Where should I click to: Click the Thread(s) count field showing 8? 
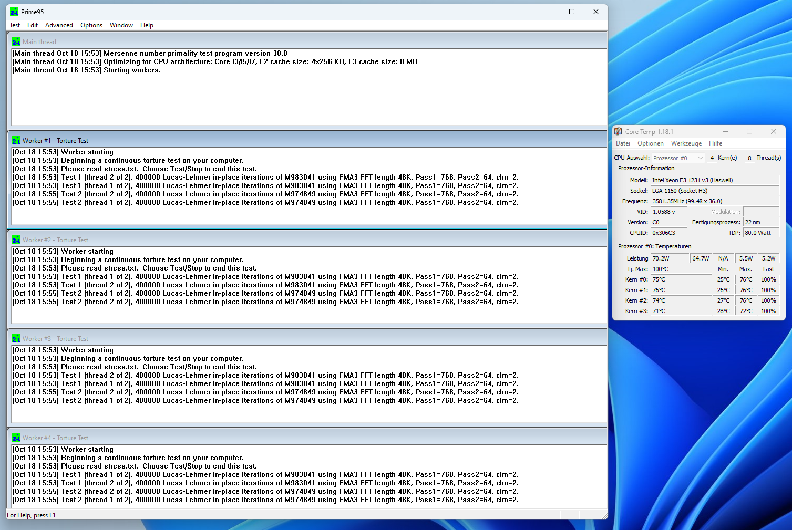[x=749, y=158]
